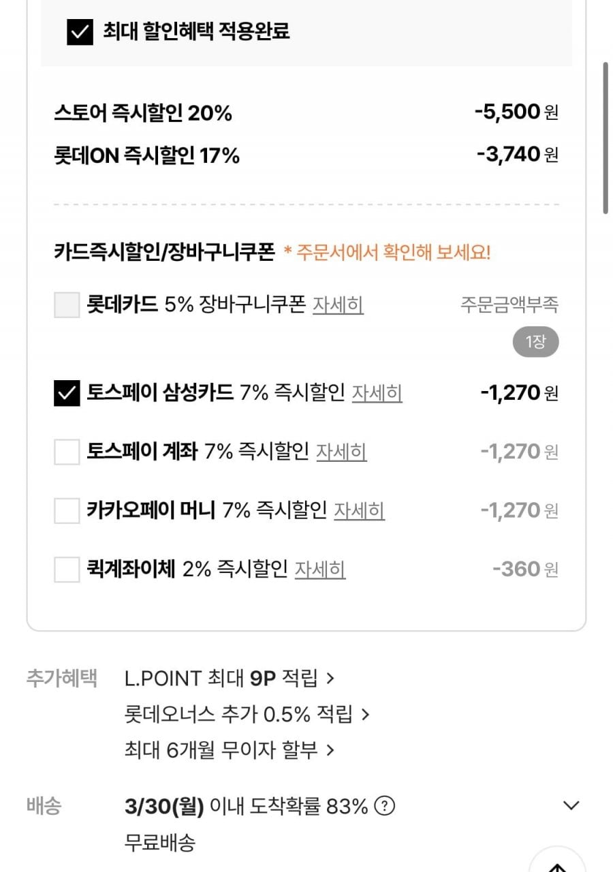Expand the 배송 delivery details chevron
Image resolution: width=613 pixels, height=872 pixels.
point(571,806)
